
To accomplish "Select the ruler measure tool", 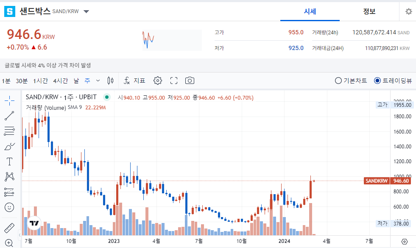I will [10, 228].
